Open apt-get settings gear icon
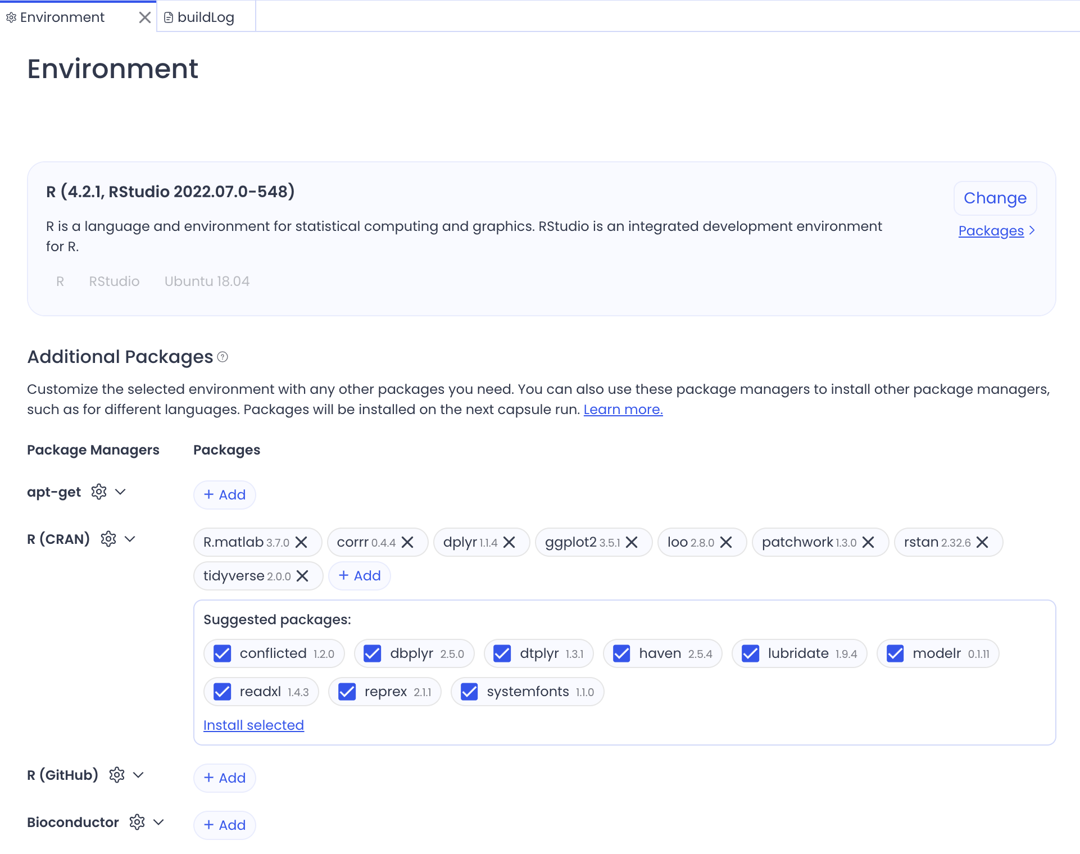This screenshot has width=1080, height=854. pos(99,492)
